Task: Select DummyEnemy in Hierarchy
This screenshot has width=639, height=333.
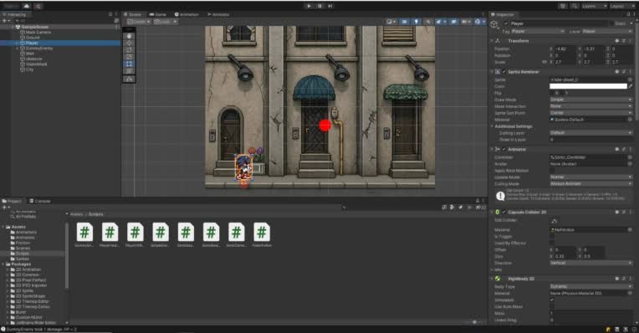Action: point(39,48)
